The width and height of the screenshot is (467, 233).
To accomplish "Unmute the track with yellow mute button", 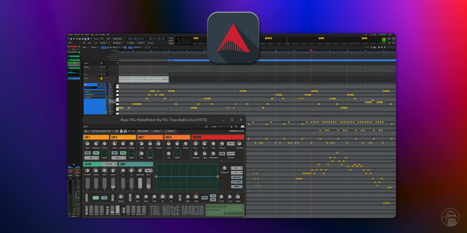I will (x=101, y=78).
